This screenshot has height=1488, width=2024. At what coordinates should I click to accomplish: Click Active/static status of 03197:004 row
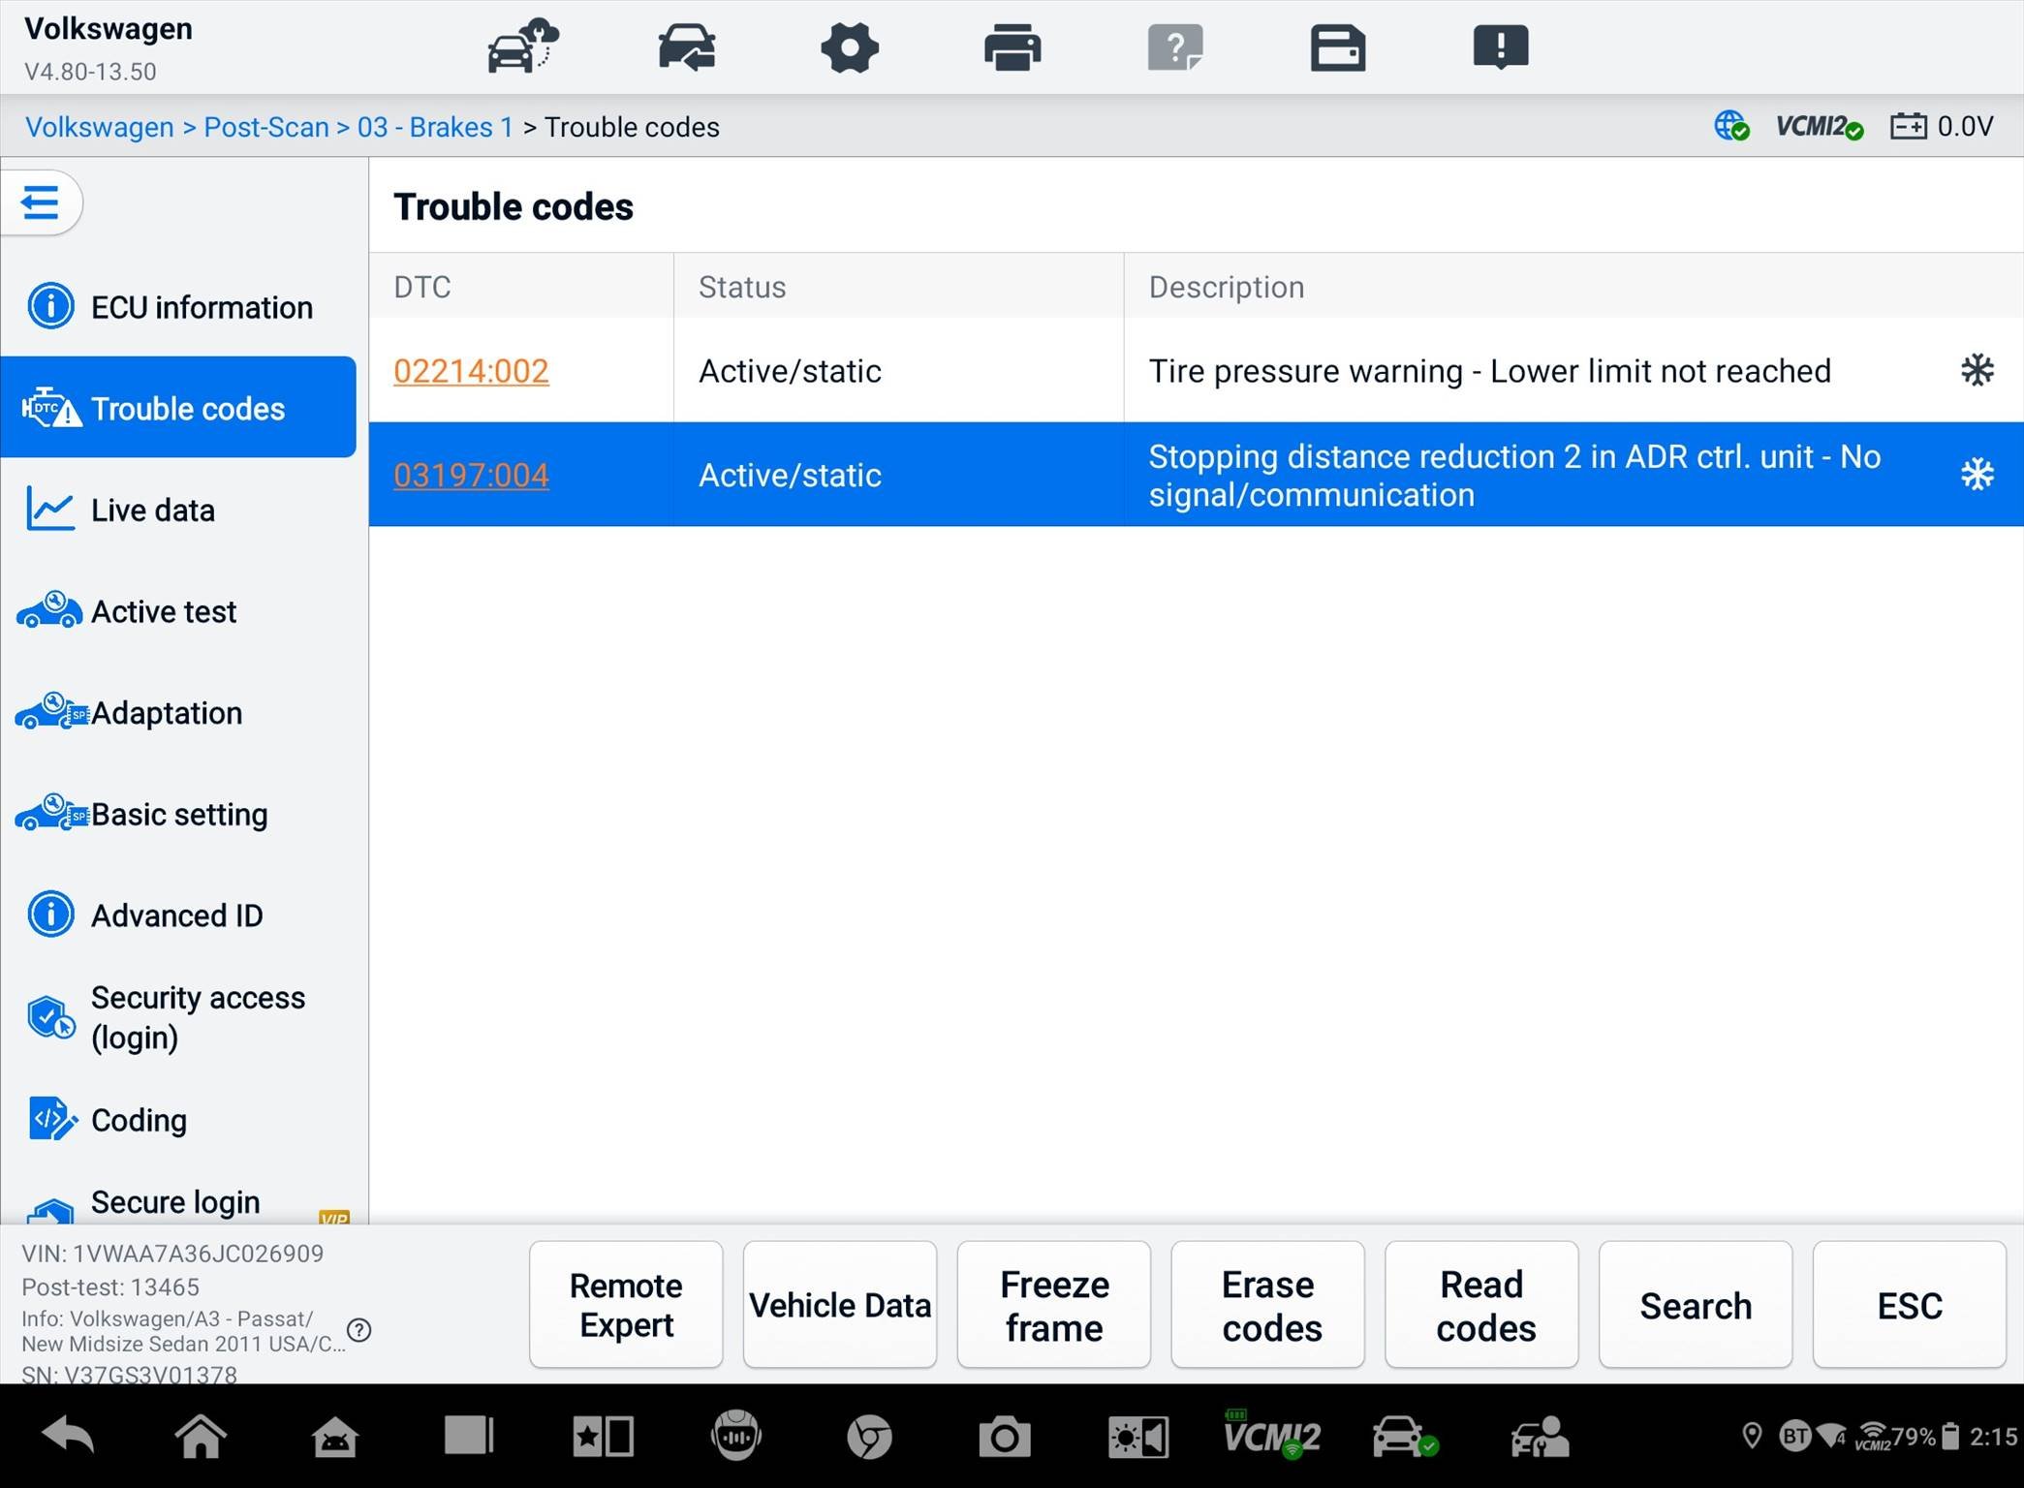pyautogui.click(x=790, y=475)
